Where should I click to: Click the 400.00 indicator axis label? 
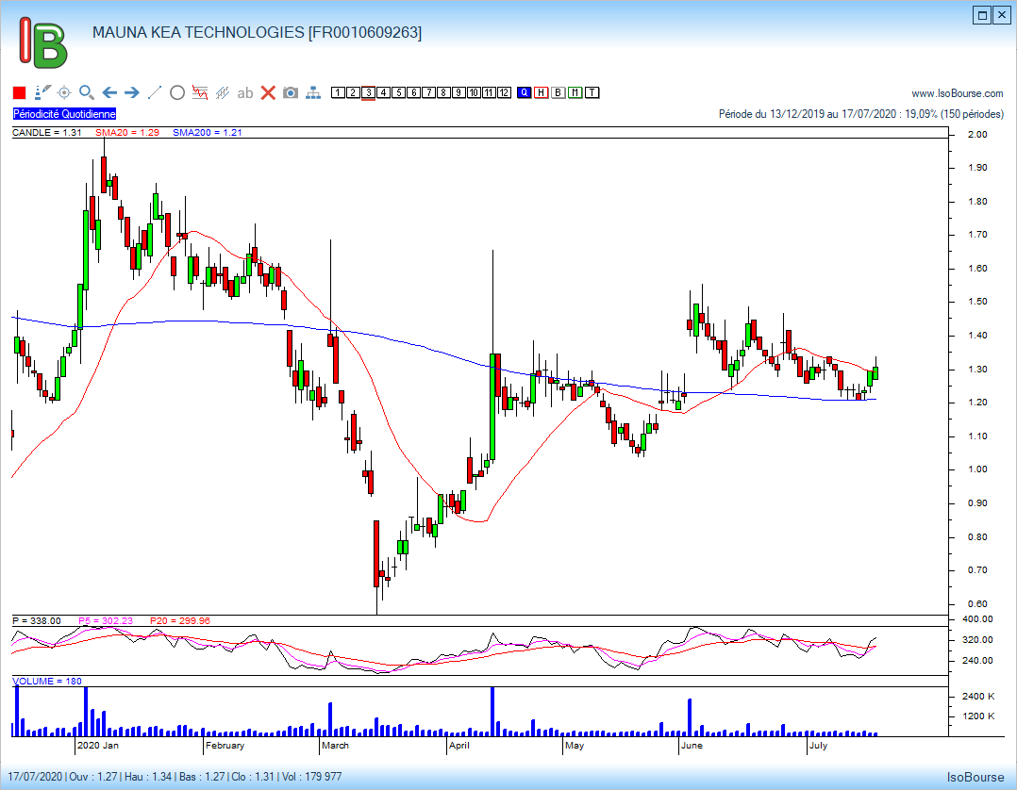pyautogui.click(x=977, y=619)
